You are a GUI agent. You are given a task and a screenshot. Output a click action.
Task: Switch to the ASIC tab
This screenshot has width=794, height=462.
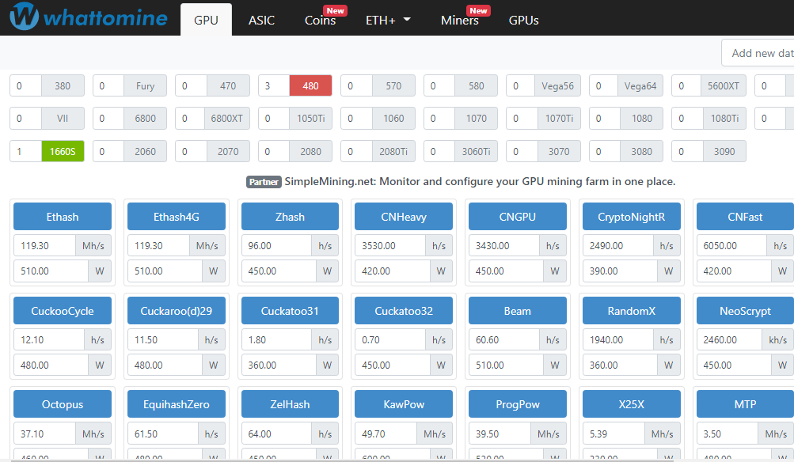pos(261,21)
